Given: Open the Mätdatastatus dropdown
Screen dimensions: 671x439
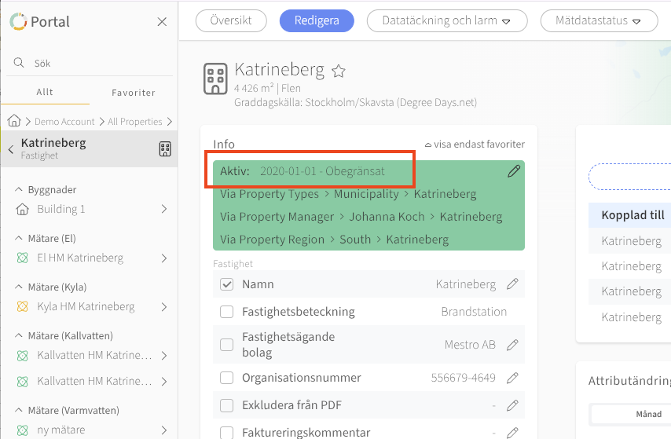Looking at the screenshot, I should coord(599,21).
